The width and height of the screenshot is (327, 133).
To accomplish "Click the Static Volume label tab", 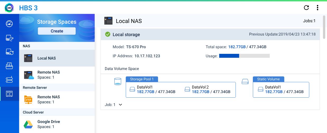I will [268, 79].
